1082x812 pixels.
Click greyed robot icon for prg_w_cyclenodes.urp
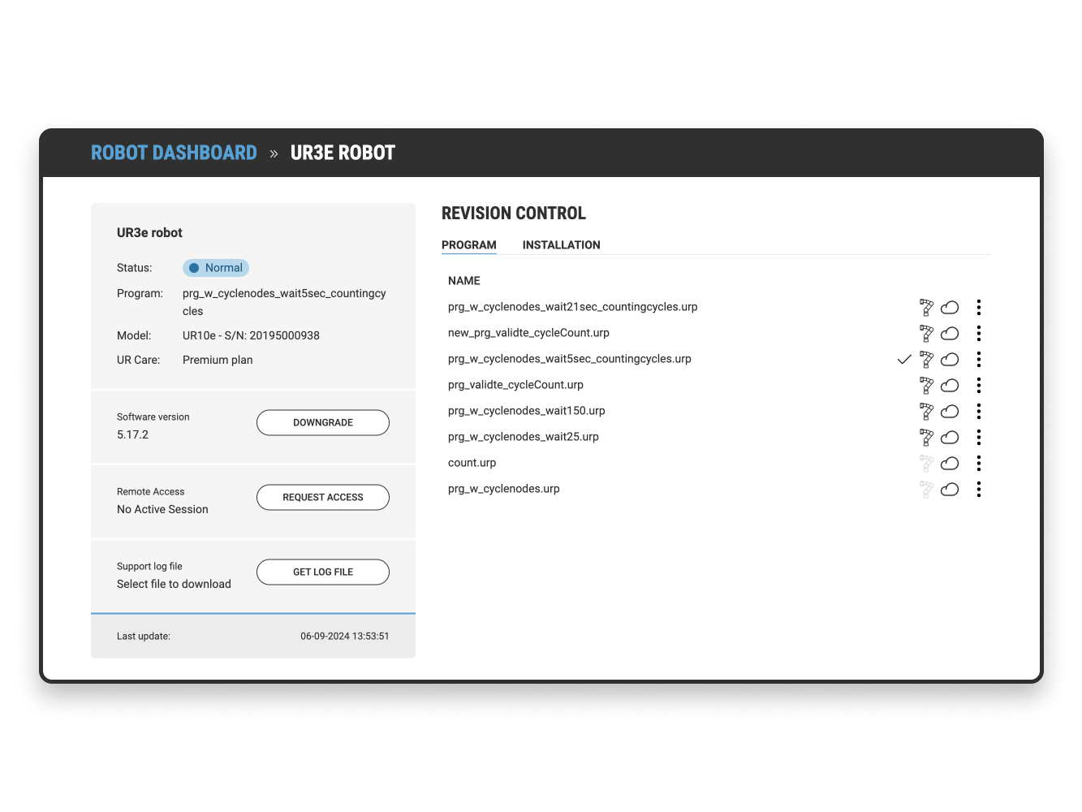point(926,489)
